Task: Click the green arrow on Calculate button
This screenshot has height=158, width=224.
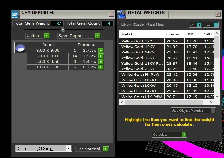Action: pyautogui.click(x=184, y=134)
